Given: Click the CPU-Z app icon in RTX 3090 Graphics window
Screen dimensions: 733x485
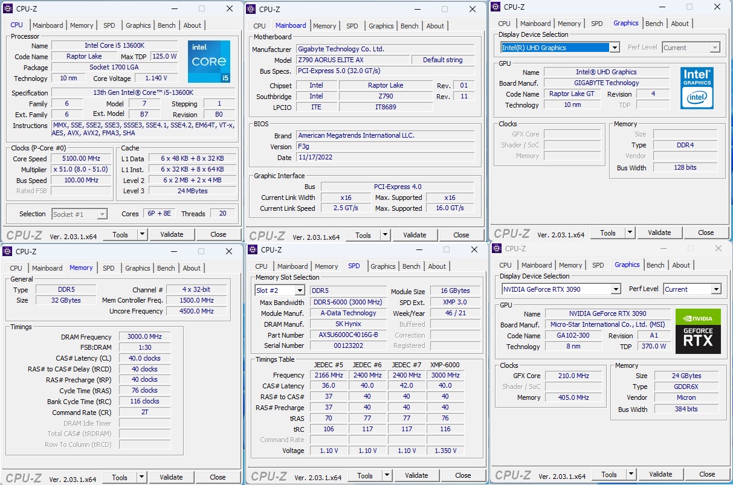Looking at the screenshot, I should pos(497,248).
